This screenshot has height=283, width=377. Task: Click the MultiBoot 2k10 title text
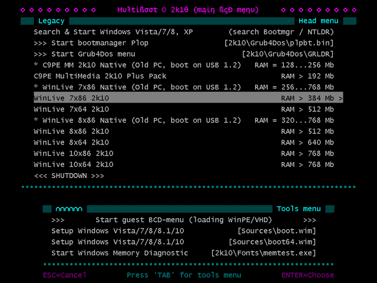188,10
